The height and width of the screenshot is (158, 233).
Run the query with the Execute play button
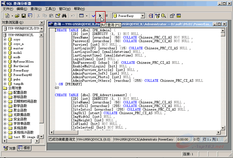100,15
